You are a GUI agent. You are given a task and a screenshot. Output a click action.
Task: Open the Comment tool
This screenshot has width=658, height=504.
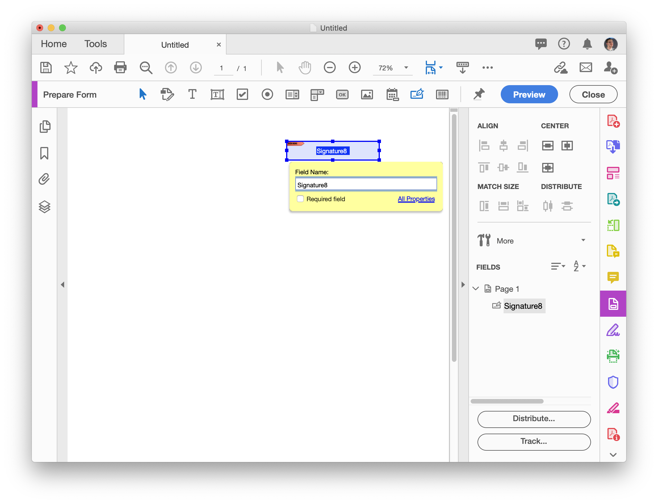613,278
